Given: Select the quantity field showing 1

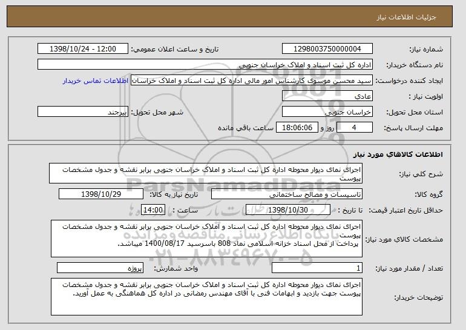Looking at the screenshot, I should (317, 268).
